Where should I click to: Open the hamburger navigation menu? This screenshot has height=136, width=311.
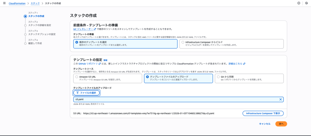[x=4, y=3]
